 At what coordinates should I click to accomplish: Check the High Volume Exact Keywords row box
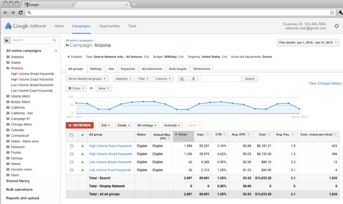click(x=71, y=146)
